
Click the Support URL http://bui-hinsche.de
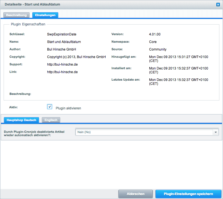pyautogui.click(x=62, y=64)
